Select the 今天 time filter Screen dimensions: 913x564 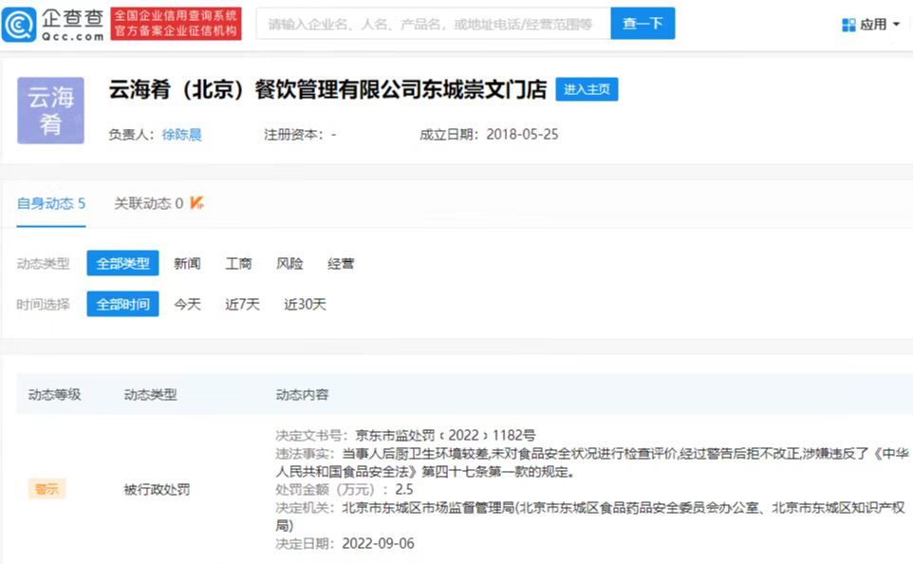(187, 304)
